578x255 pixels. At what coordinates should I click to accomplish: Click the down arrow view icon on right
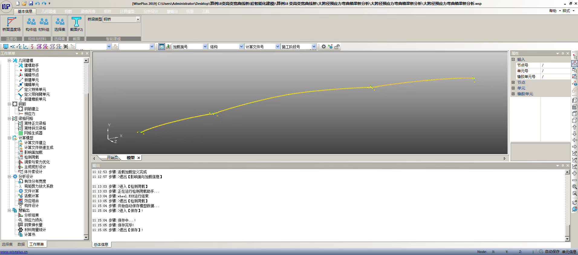click(x=575, y=134)
